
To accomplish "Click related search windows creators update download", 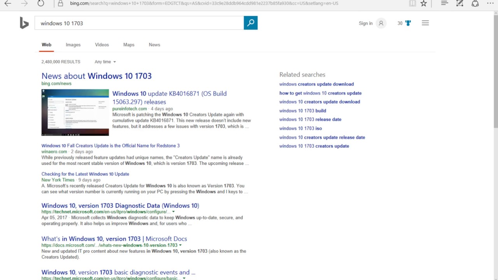I will click(316, 84).
